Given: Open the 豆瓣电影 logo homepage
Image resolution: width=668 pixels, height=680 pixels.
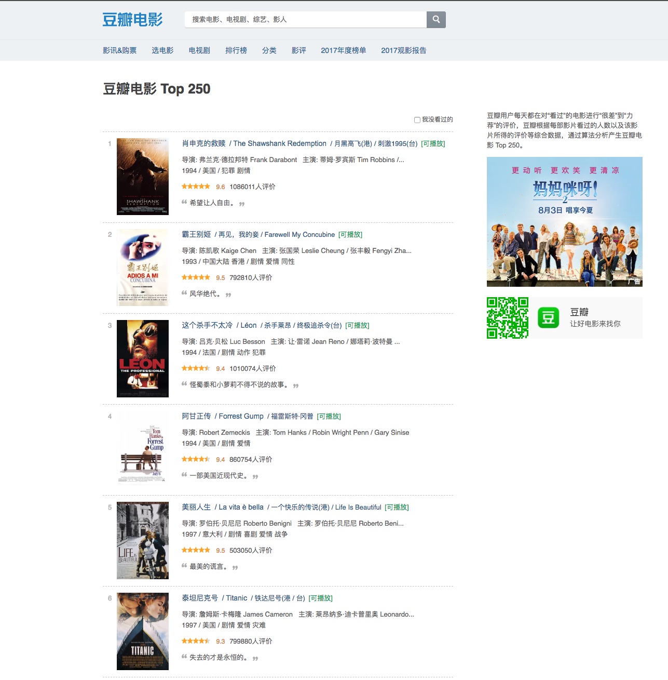Looking at the screenshot, I should pyautogui.click(x=132, y=20).
